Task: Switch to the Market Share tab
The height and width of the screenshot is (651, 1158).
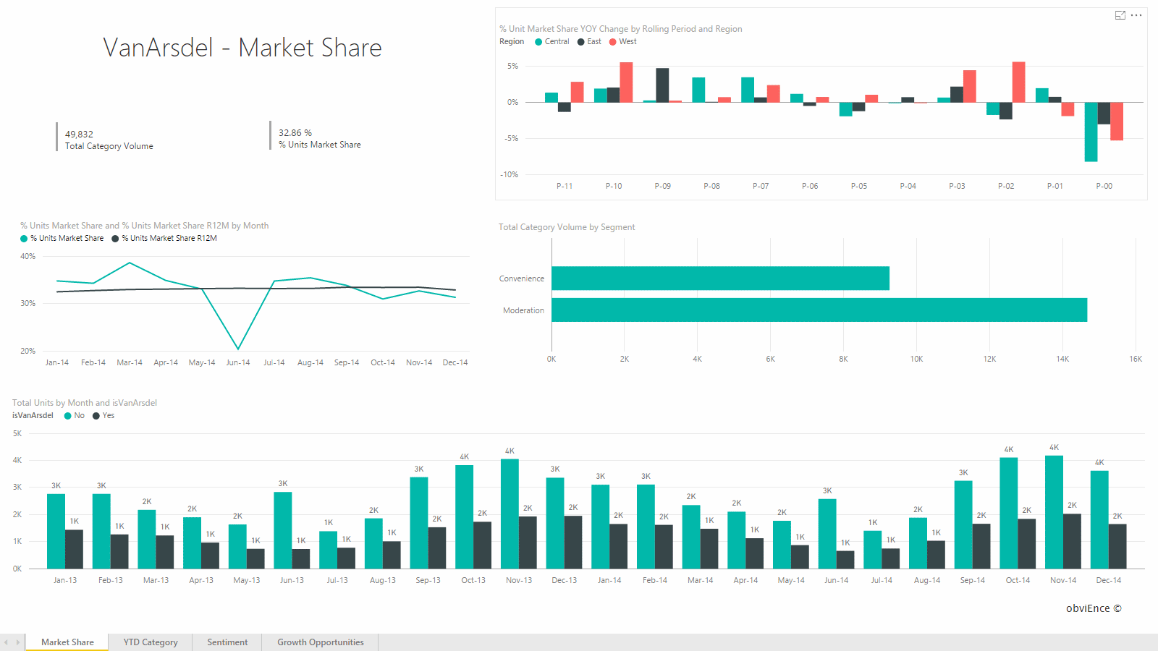Action: pos(67,642)
